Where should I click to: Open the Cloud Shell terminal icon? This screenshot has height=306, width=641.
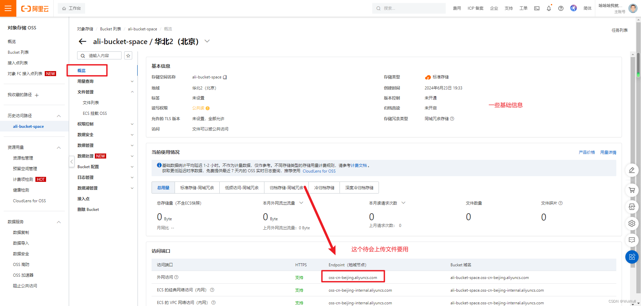(x=537, y=8)
